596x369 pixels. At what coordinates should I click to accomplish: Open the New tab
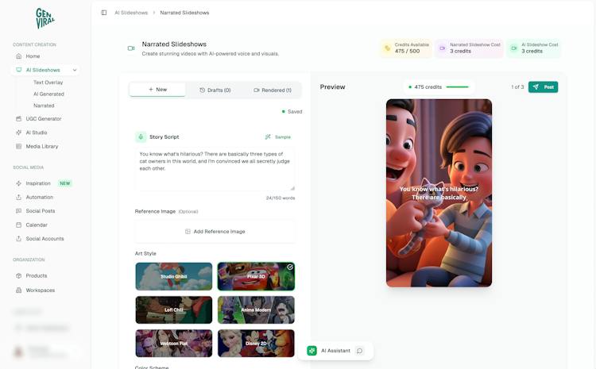[157, 90]
